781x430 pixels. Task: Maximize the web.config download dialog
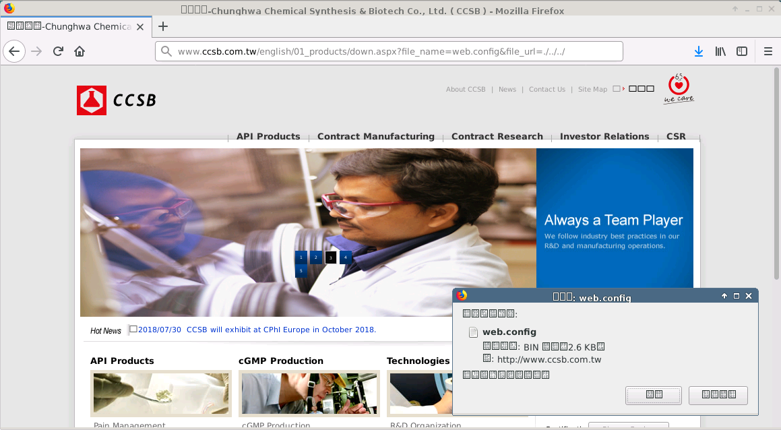click(x=737, y=296)
